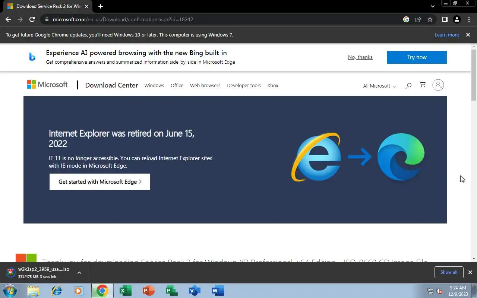This screenshot has width=477, height=298.
Task: Click the Internet Explorer to Edge graphic
Action: pos(358,157)
